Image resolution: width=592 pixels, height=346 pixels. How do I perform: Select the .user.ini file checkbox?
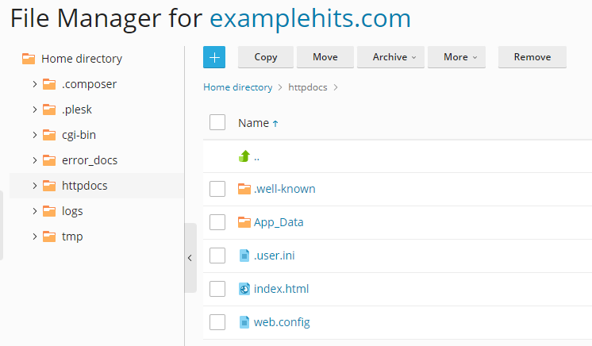tap(217, 256)
